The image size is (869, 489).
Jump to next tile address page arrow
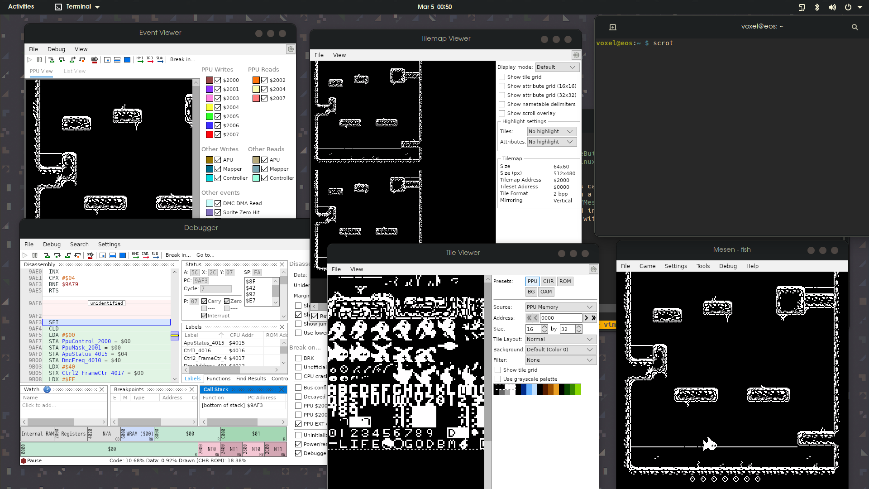click(593, 318)
